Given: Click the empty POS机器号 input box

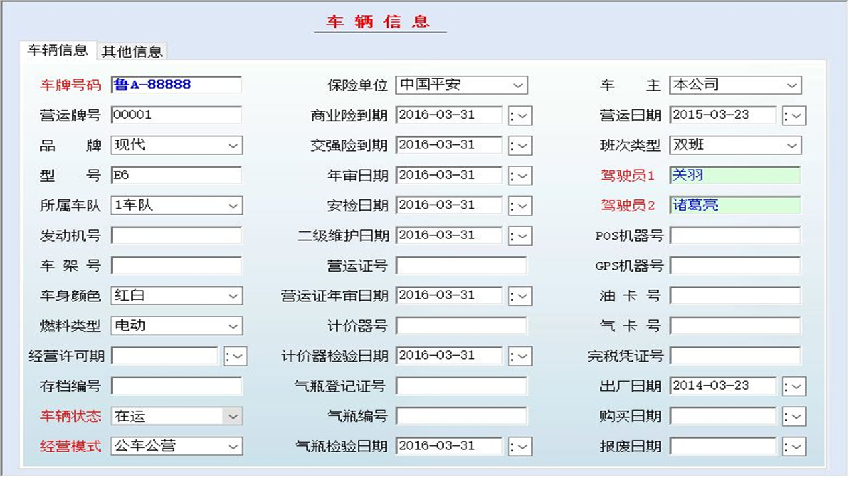Looking at the screenshot, I should [735, 235].
